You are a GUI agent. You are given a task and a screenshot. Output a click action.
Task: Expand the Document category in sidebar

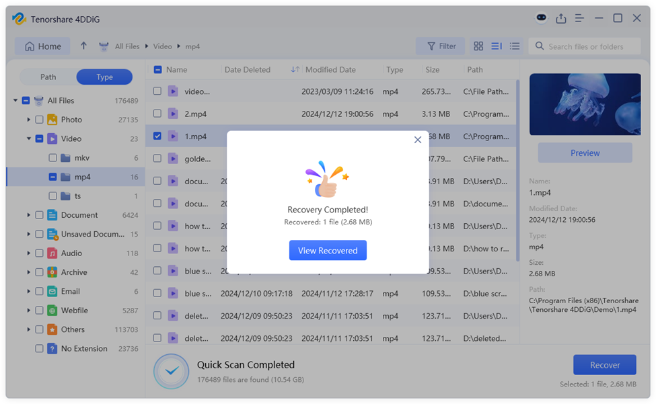coord(29,215)
